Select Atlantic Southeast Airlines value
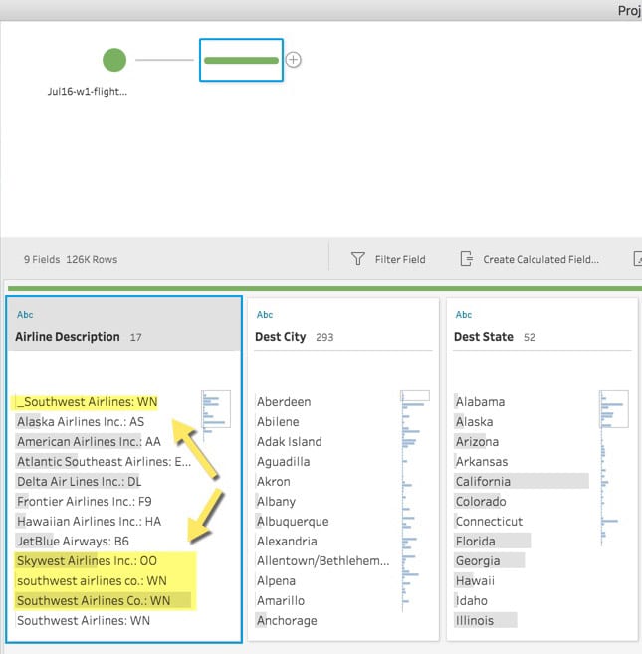 [x=104, y=461]
